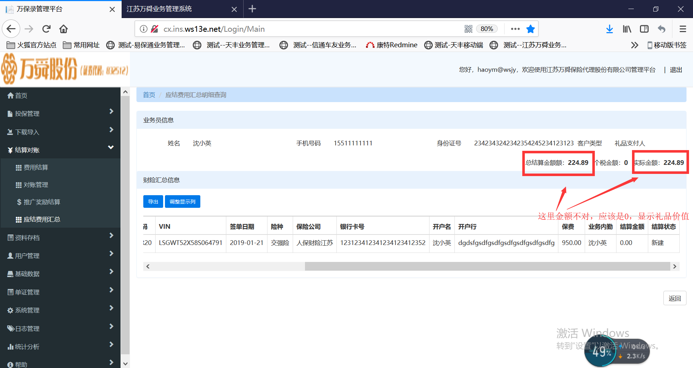Click the 万舜股份 logo
The width and height of the screenshot is (693, 368).
pos(65,69)
